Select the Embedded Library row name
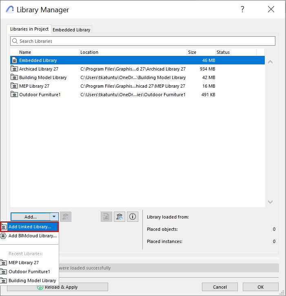 click(38, 60)
